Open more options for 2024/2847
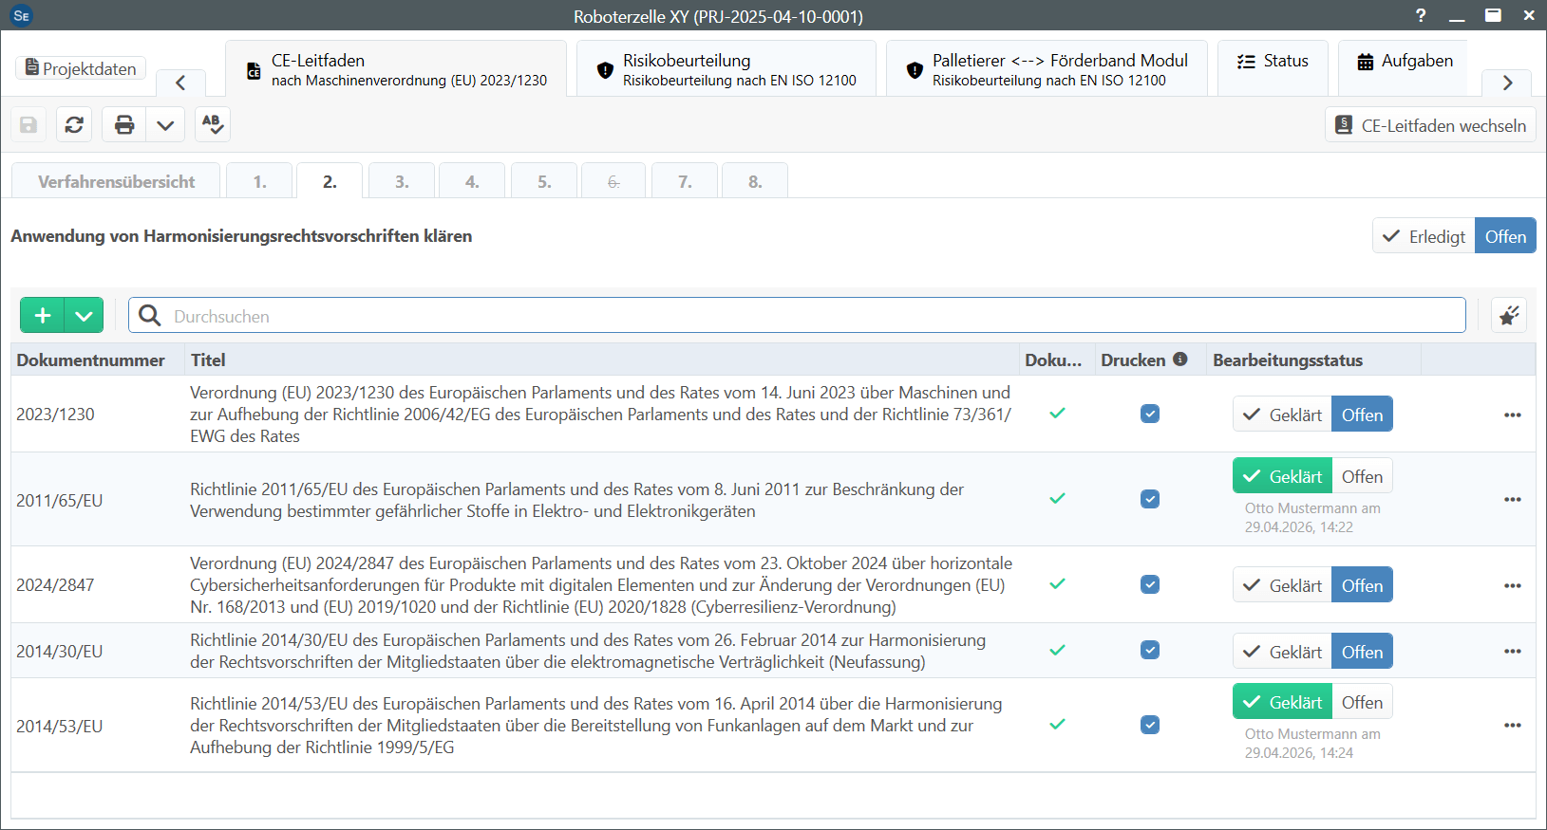 point(1513,585)
